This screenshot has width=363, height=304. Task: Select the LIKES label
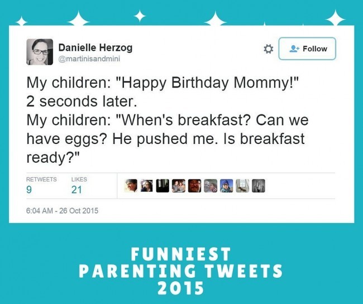pyautogui.click(x=79, y=180)
